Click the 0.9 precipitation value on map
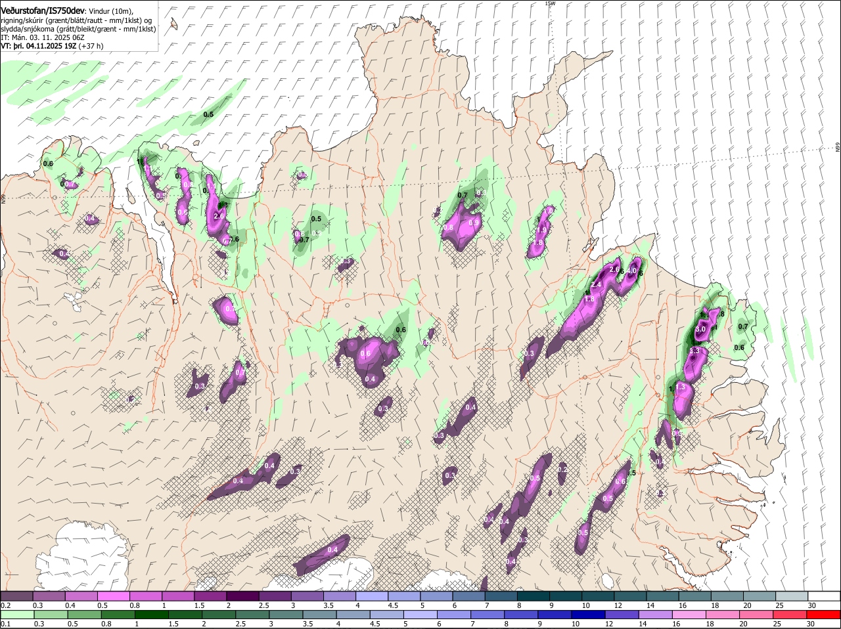841x629 pixels. 473,223
